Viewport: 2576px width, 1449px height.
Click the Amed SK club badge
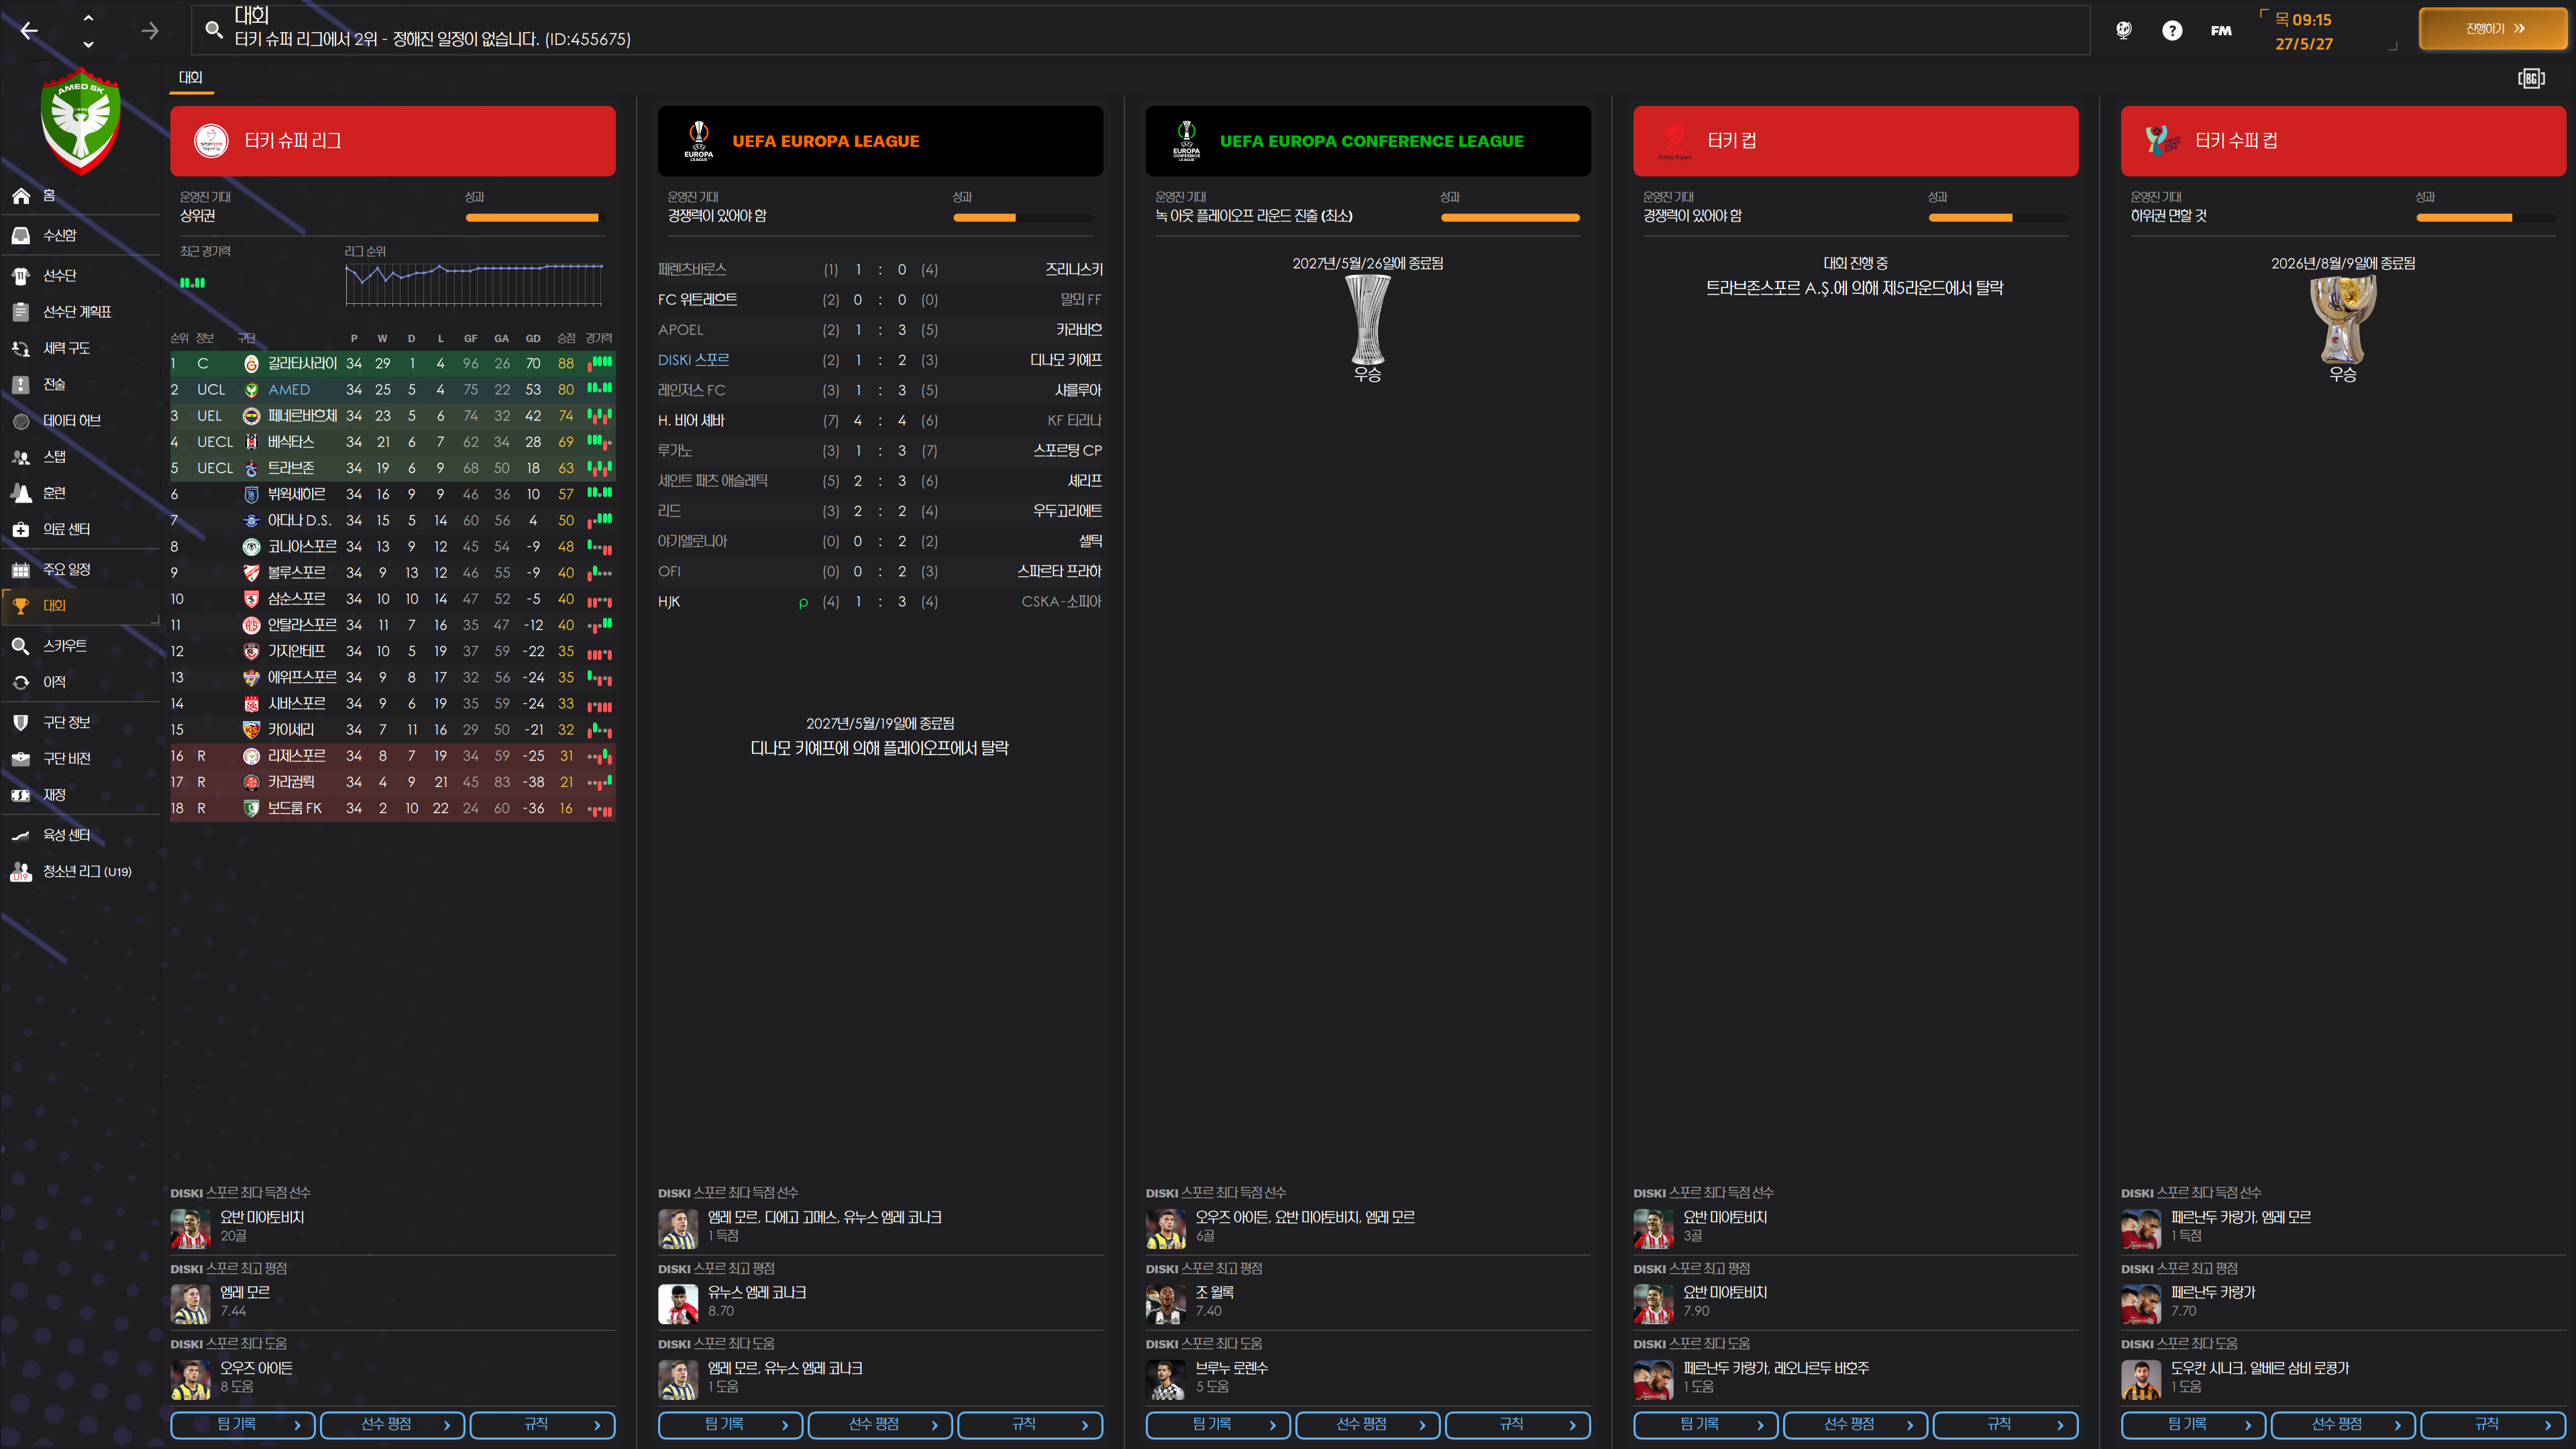click(x=81, y=120)
